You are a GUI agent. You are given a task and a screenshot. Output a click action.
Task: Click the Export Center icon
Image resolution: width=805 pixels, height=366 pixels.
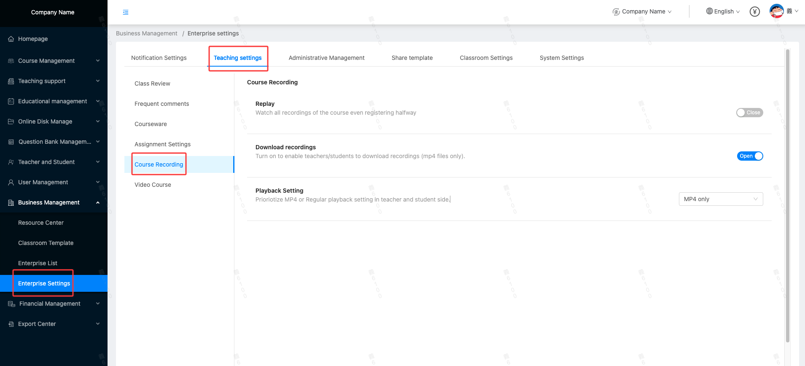pos(11,324)
